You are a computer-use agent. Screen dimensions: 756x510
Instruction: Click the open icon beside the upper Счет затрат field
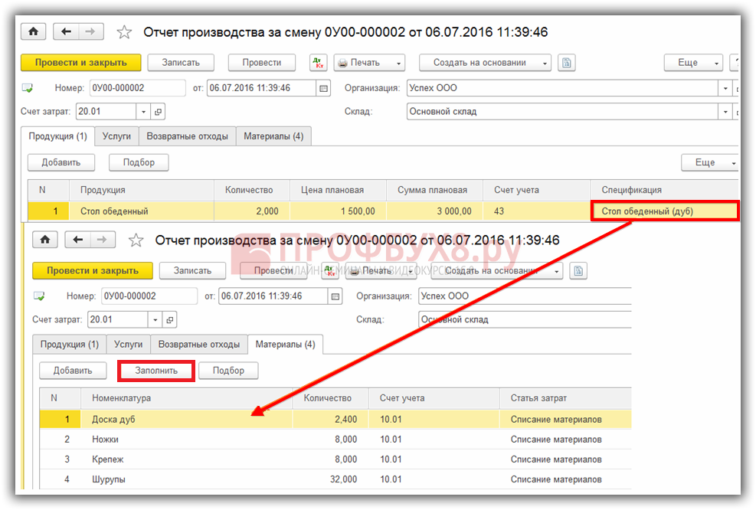159,112
